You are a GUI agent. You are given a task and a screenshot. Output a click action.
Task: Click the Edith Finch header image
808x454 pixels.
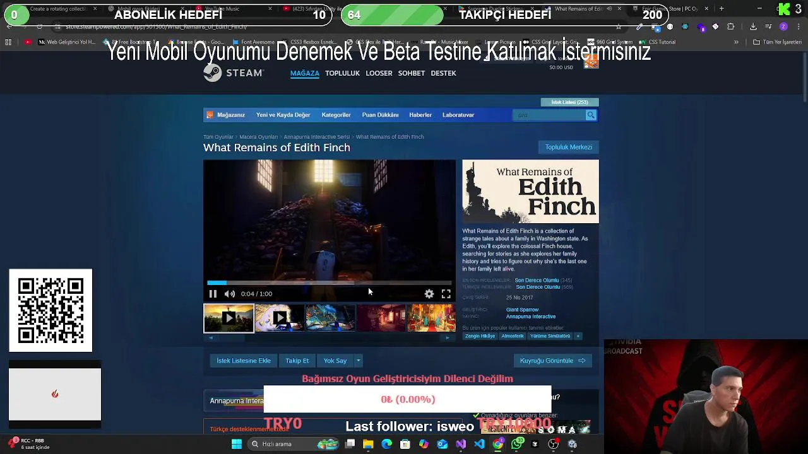click(530, 191)
